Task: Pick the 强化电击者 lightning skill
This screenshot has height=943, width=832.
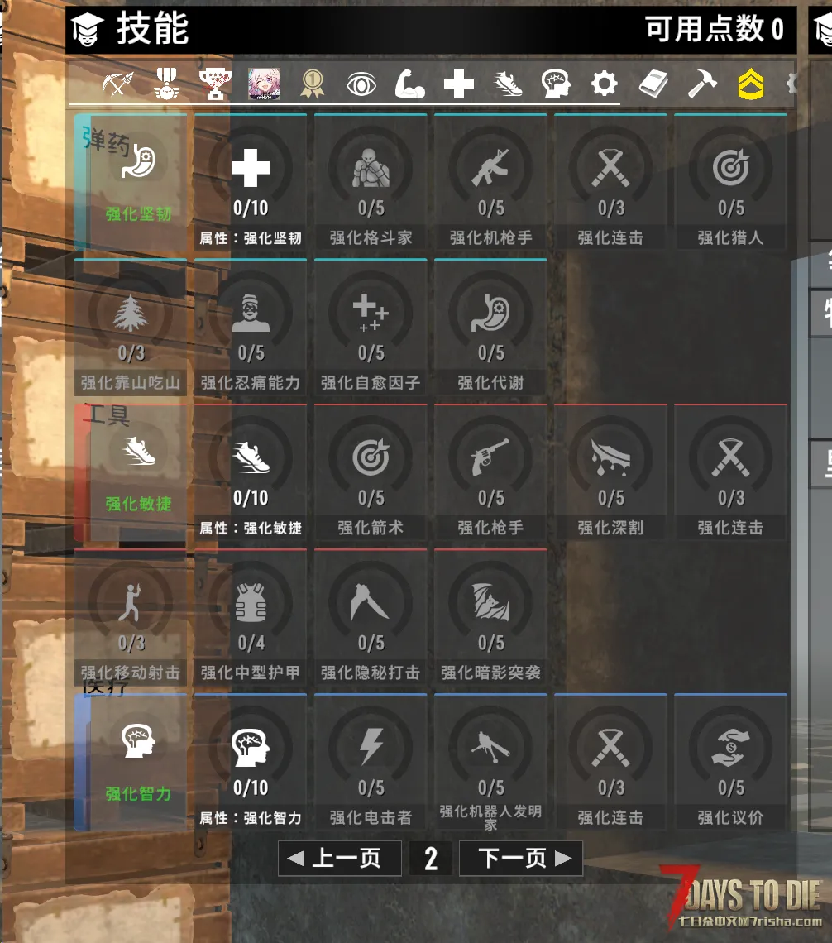Action: tap(371, 763)
